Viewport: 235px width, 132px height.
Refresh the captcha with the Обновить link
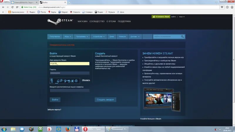pos(86,80)
